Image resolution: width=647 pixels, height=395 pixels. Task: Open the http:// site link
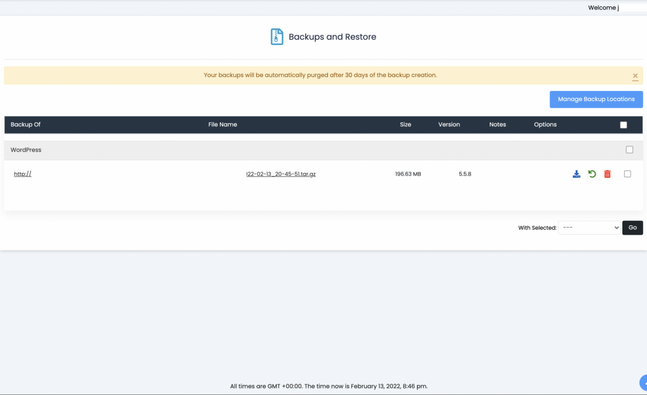coord(22,174)
